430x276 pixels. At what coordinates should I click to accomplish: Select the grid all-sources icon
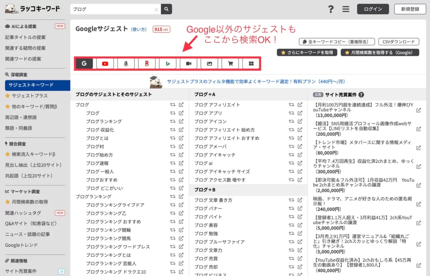click(x=251, y=64)
